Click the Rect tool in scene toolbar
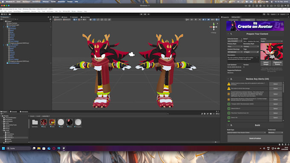The image size is (290, 163). pos(106,20)
